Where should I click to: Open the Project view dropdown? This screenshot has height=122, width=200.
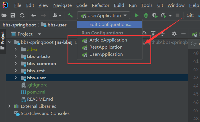point(40,34)
